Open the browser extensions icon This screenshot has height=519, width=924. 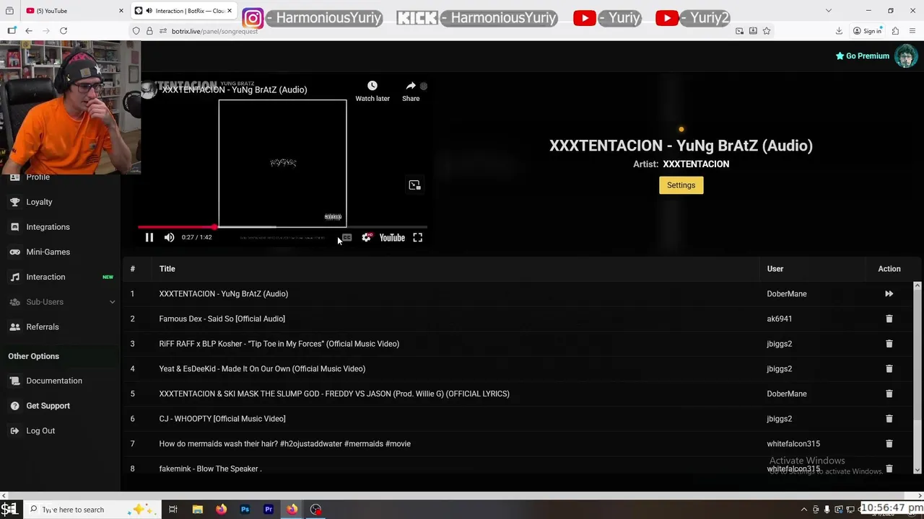[895, 31]
